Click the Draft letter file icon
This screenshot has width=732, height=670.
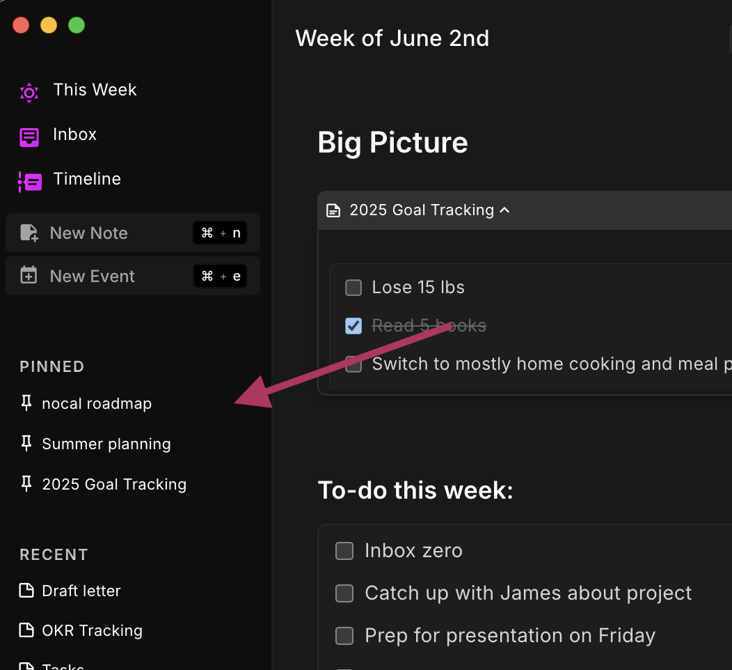26,591
